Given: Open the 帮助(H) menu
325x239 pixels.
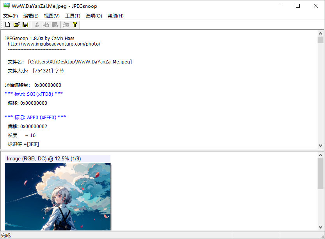Looking at the screenshot, I should [115, 16].
